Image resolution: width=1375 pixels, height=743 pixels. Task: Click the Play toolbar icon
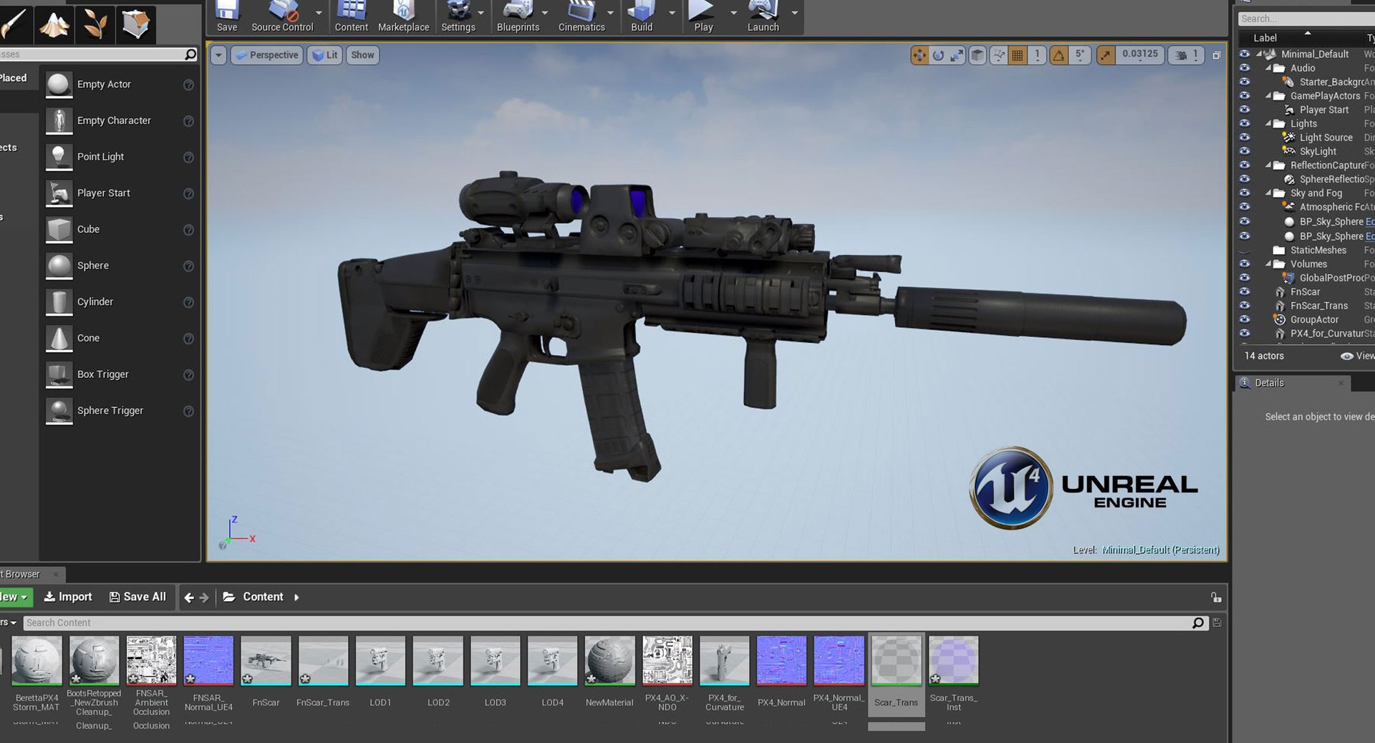(x=703, y=16)
